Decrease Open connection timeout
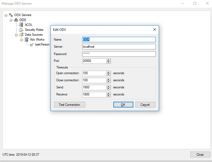This screenshot has width=212, height=162. pos(108,74)
